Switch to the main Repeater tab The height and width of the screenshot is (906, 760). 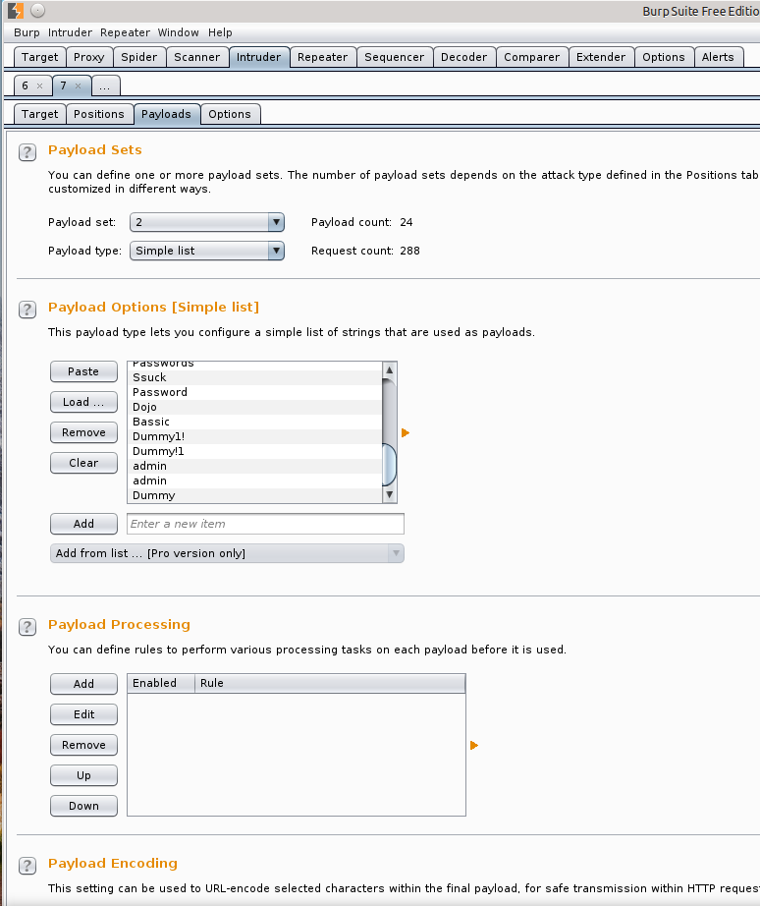[x=323, y=57]
